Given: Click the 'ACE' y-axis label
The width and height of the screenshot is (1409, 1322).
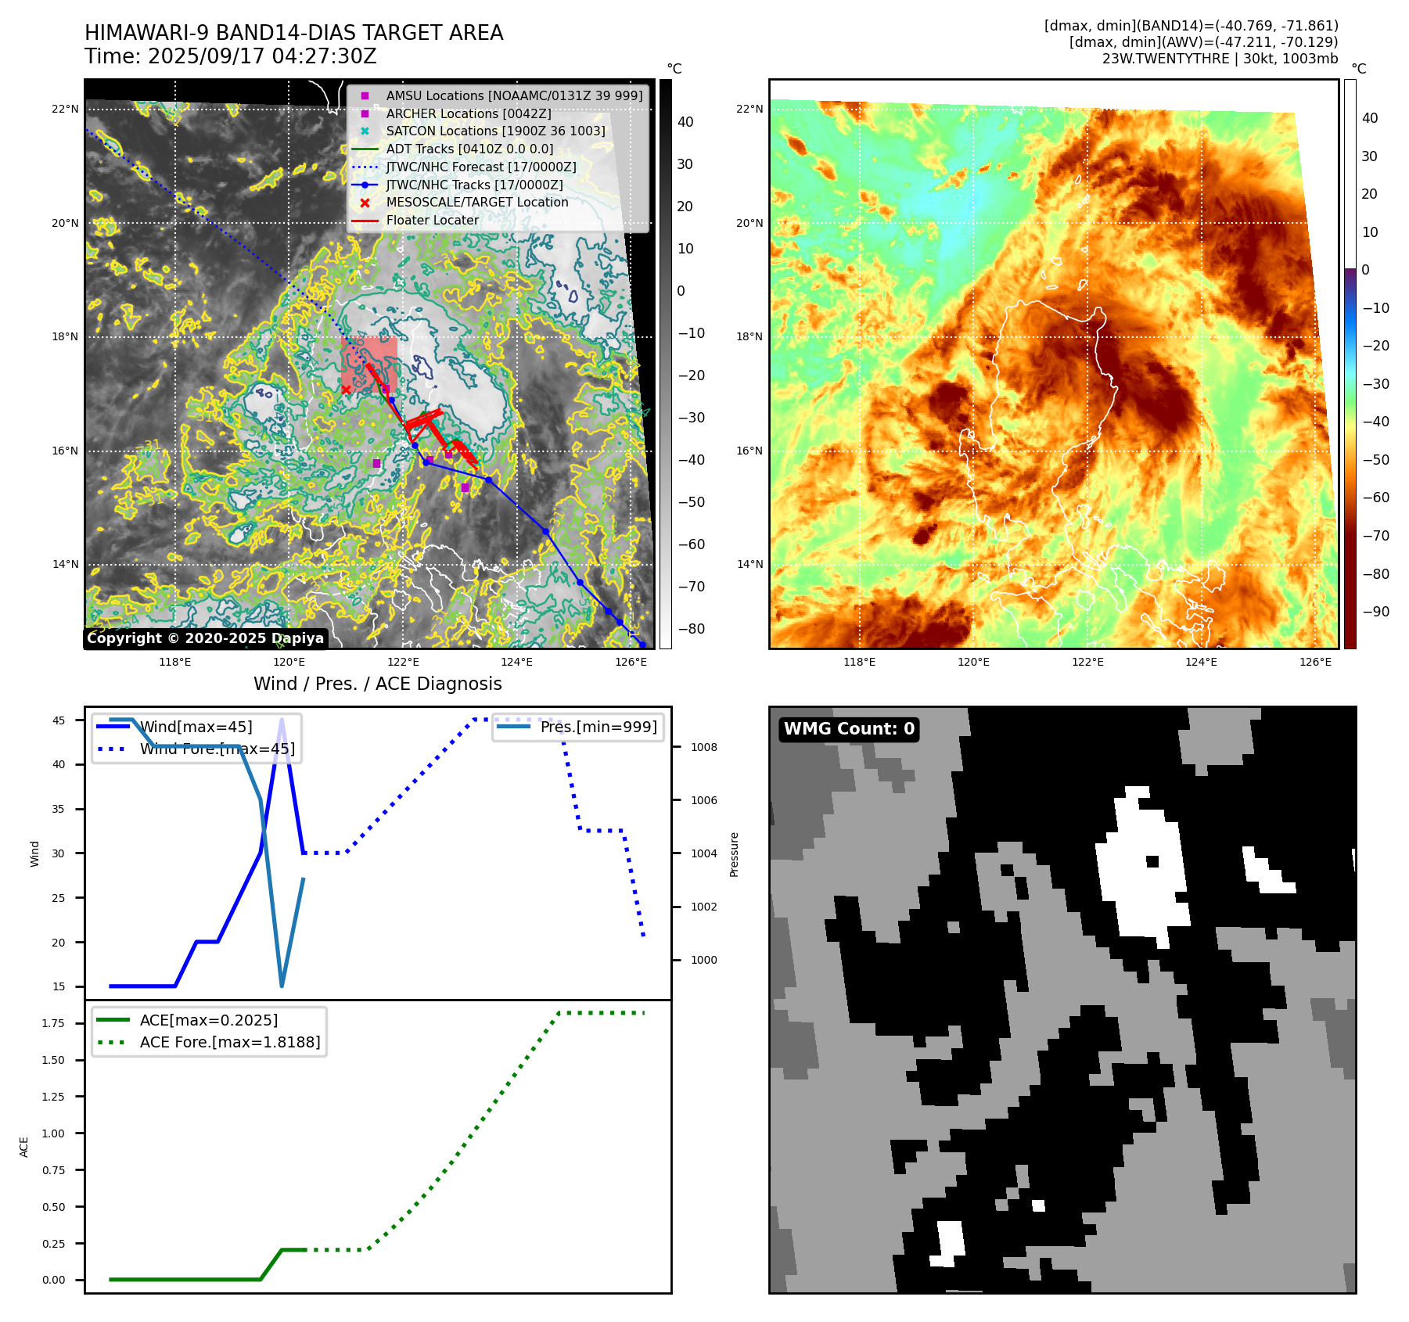Looking at the screenshot, I should coord(23,1147).
